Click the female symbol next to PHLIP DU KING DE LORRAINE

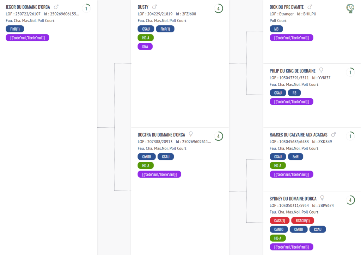[x=321, y=70]
